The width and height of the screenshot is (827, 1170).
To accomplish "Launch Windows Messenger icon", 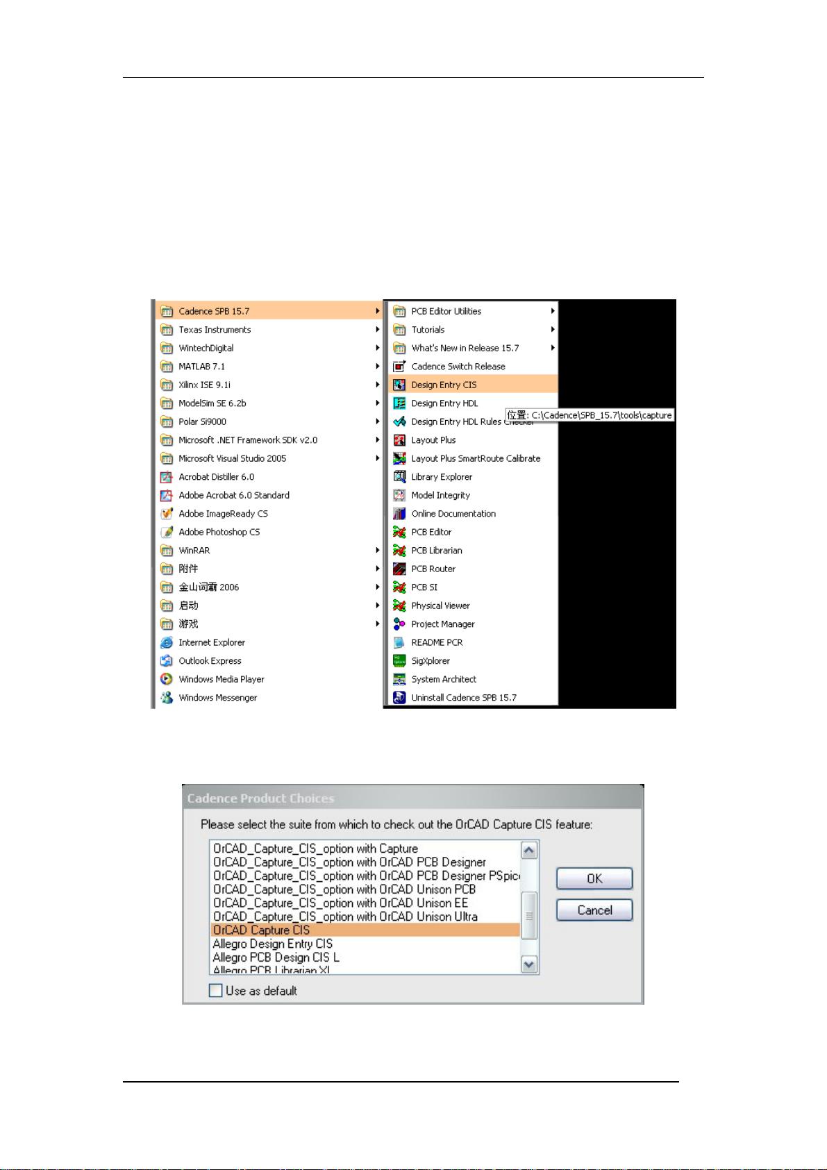I will point(167,698).
